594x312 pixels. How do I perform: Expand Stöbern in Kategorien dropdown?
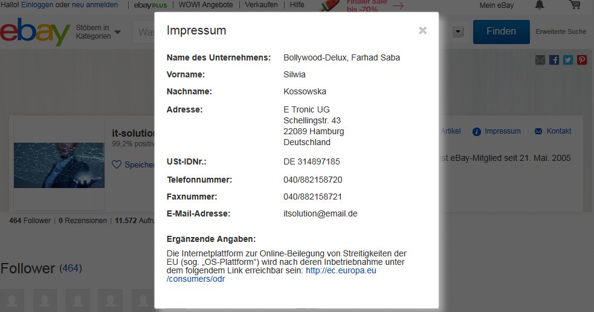point(98,32)
